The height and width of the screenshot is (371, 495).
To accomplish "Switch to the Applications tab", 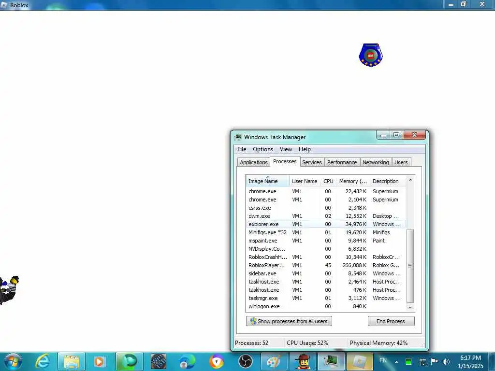I will click(x=253, y=162).
